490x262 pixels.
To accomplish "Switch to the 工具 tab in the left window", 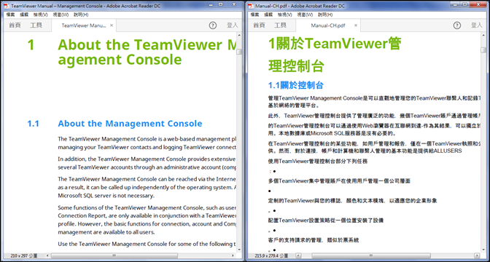I will [x=36, y=25].
